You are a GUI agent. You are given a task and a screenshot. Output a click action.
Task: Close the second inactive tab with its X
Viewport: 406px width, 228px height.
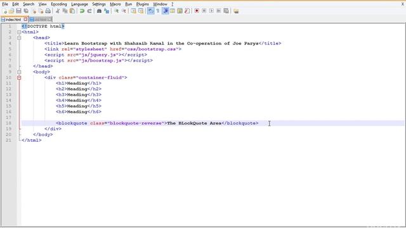pyautogui.click(x=49, y=19)
